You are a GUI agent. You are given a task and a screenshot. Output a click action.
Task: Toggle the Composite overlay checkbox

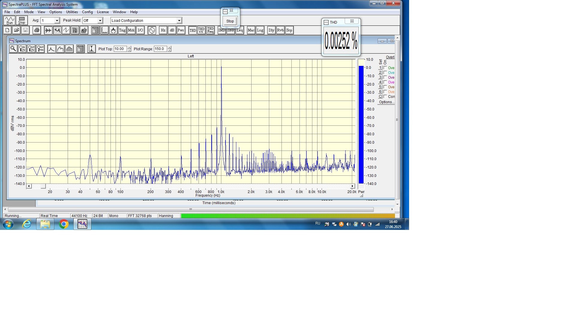pyautogui.click(x=385, y=97)
